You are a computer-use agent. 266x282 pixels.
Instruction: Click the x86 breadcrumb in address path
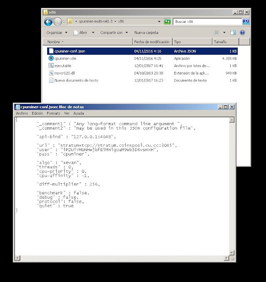point(121,21)
